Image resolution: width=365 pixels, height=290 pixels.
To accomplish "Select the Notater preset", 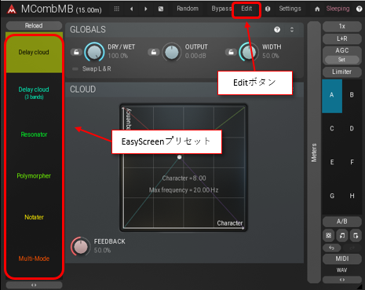I will (x=34, y=217).
